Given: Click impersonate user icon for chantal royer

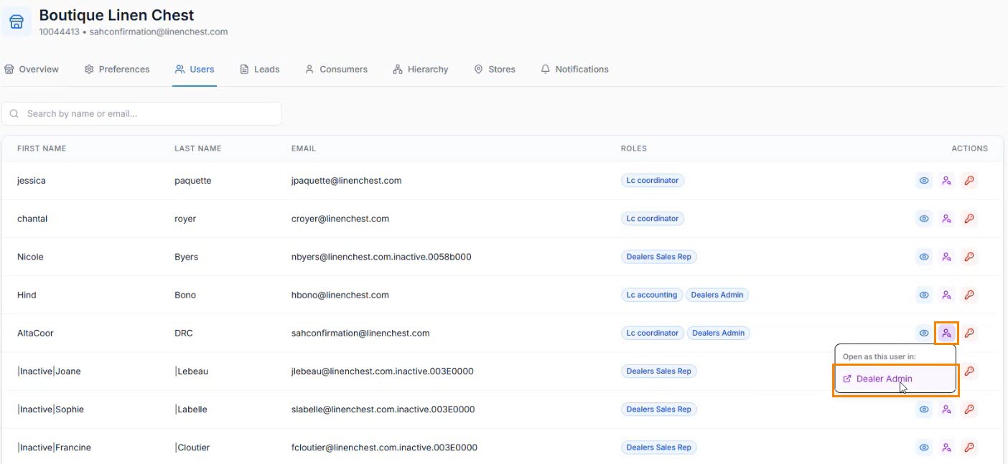Looking at the screenshot, I should [x=946, y=219].
